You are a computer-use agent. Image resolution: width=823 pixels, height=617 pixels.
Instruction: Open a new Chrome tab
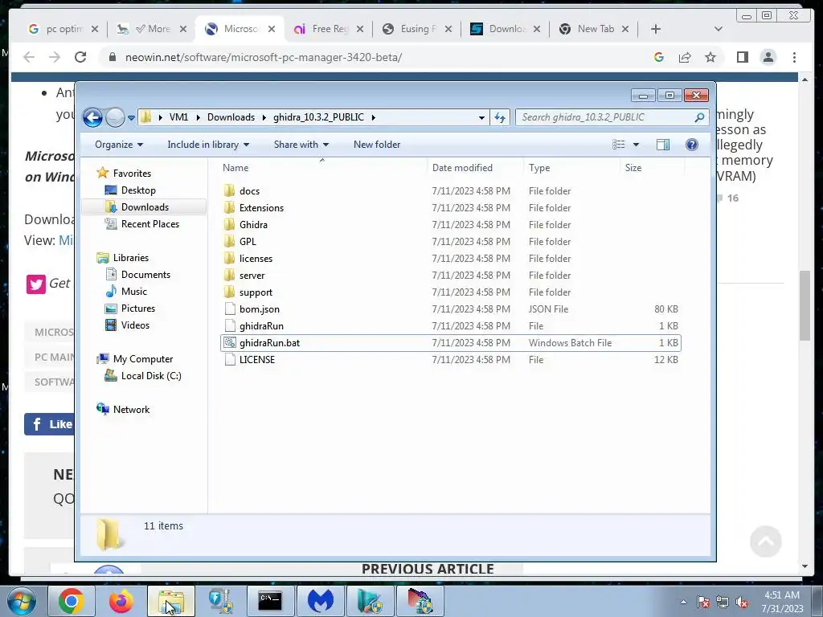[x=656, y=29]
